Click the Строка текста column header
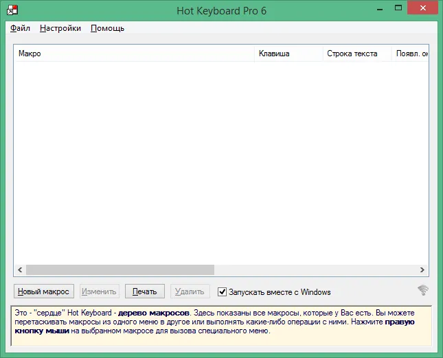The width and height of the screenshot is (443, 358). [357, 53]
